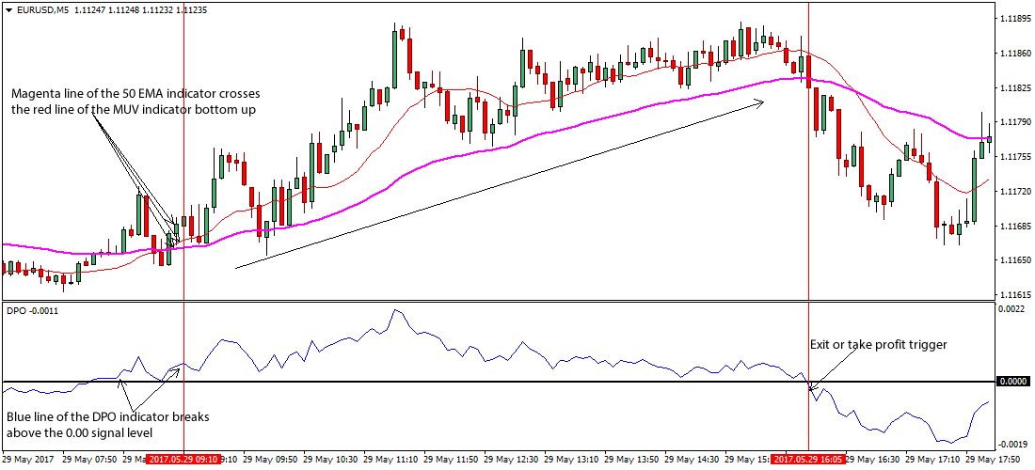
Task: Select the 29 May 11:10 time label
Action: [392, 461]
